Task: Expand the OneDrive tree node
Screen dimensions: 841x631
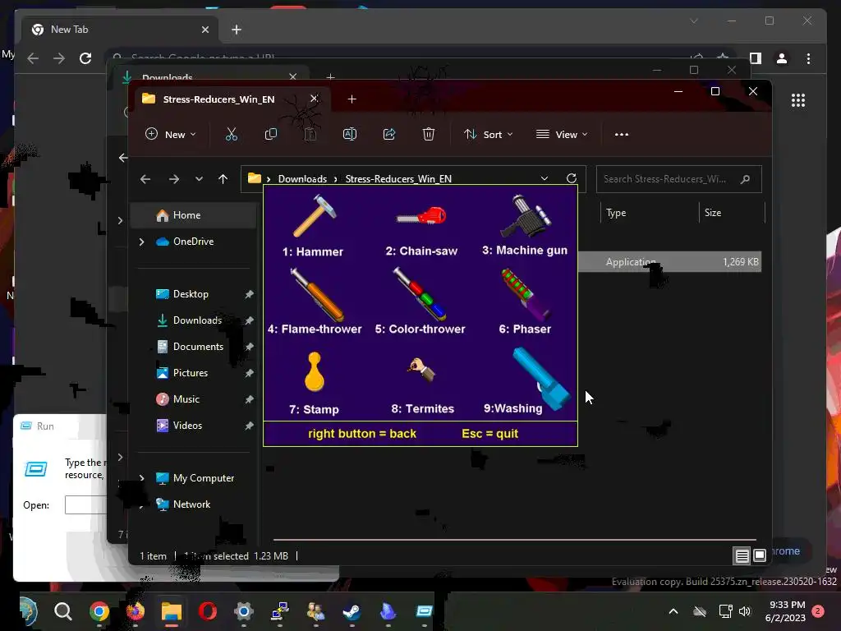Action: 141,242
